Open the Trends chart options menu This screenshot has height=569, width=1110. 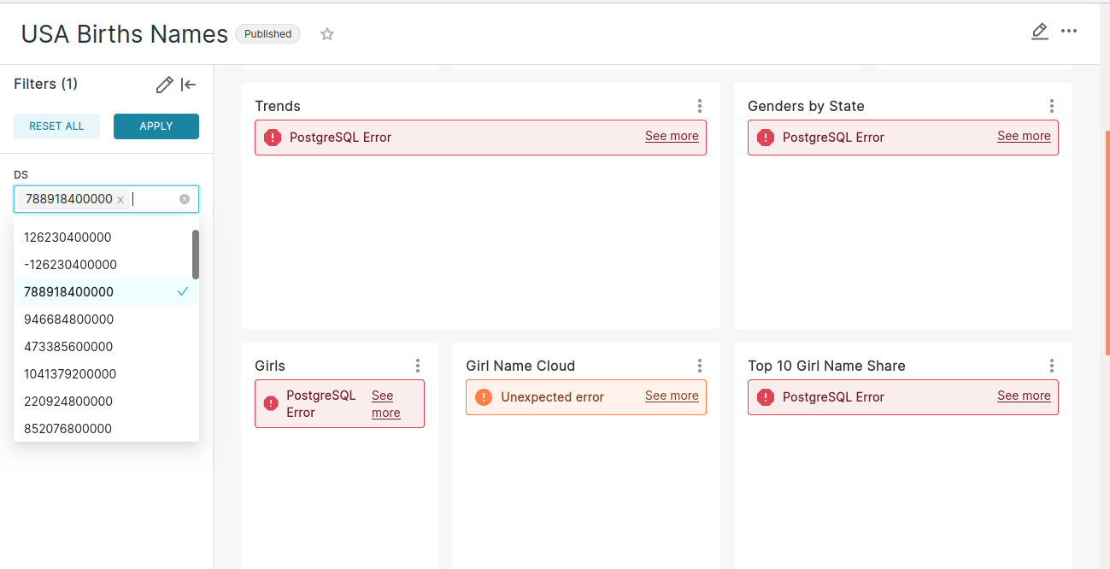click(x=700, y=106)
